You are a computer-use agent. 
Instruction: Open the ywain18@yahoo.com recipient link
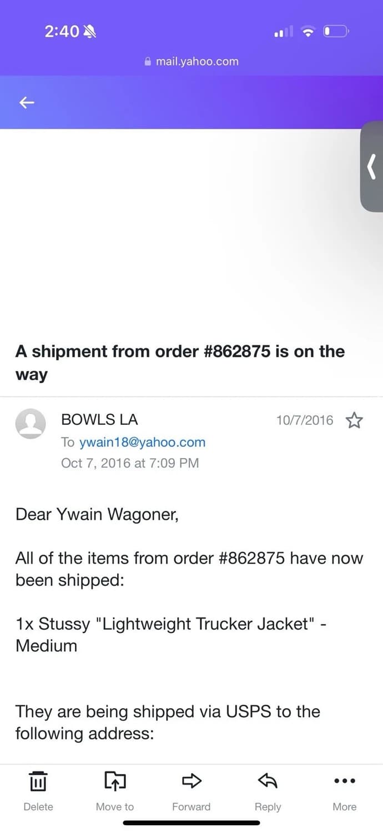coord(142,443)
